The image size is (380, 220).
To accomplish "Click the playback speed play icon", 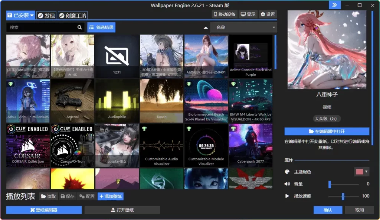I will pos(287,196).
